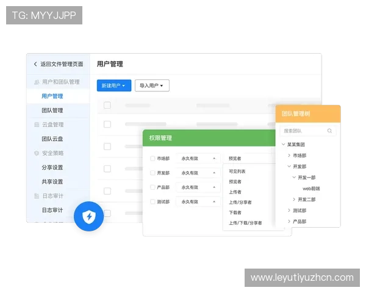The height and width of the screenshot is (293, 366).
Task: Collapse the 开发一部 tree node
Action: tap(294, 178)
